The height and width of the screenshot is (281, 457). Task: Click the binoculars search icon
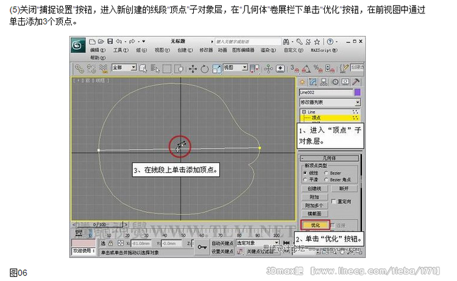[286, 42]
